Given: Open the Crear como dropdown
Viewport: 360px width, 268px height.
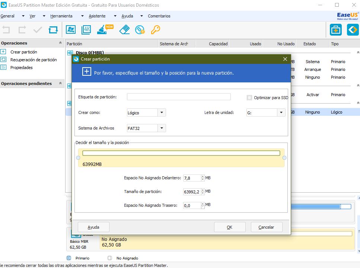Looking at the screenshot, I should click(162, 113).
